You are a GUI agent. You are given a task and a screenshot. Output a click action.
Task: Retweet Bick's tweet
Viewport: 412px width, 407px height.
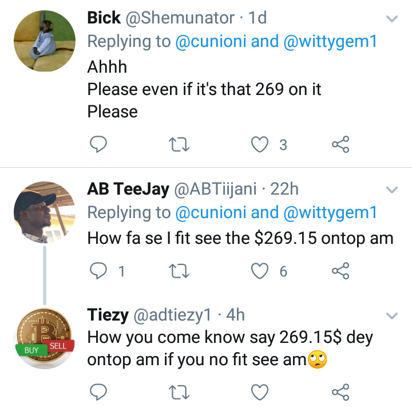(180, 145)
